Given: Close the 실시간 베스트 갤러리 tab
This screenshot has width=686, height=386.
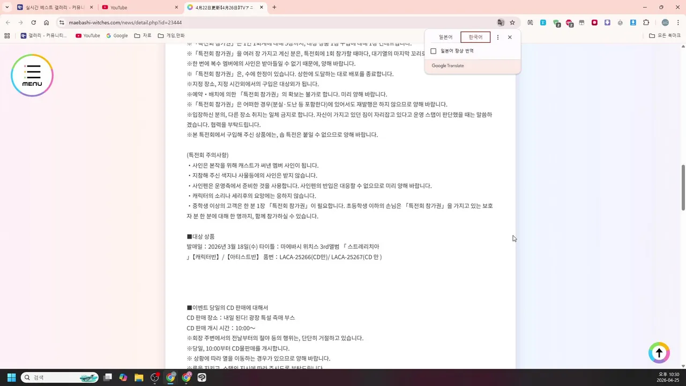Looking at the screenshot, I should click(91, 8).
